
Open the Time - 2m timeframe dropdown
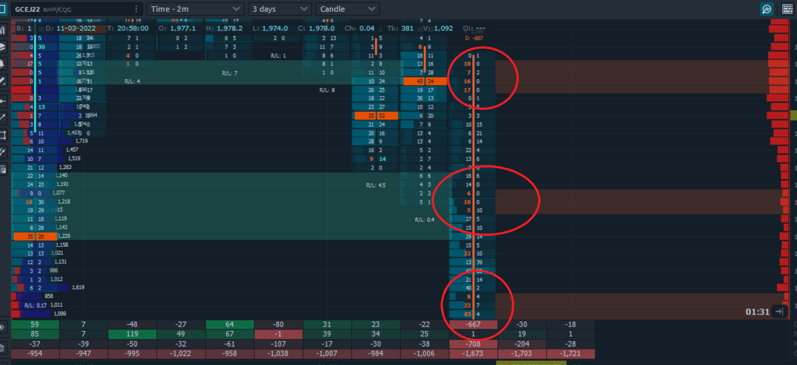(x=195, y=9)
